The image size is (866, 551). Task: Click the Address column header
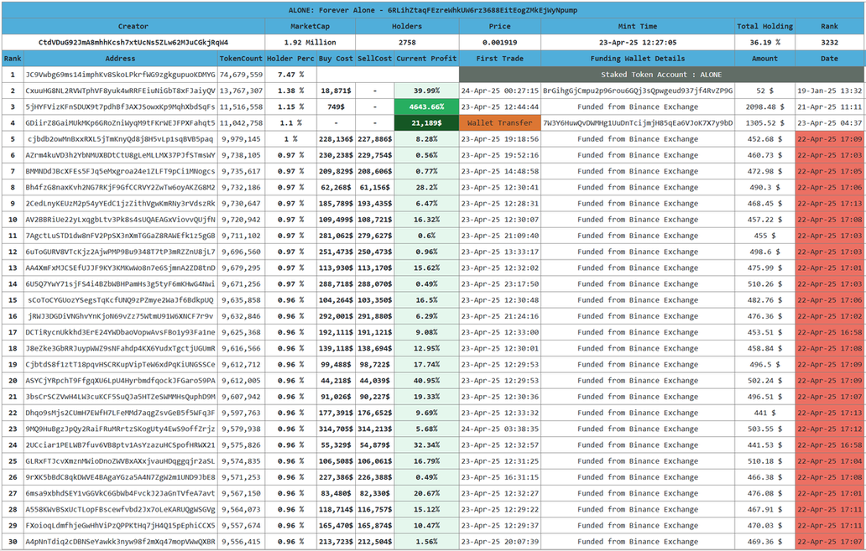[x=120, y=59]
